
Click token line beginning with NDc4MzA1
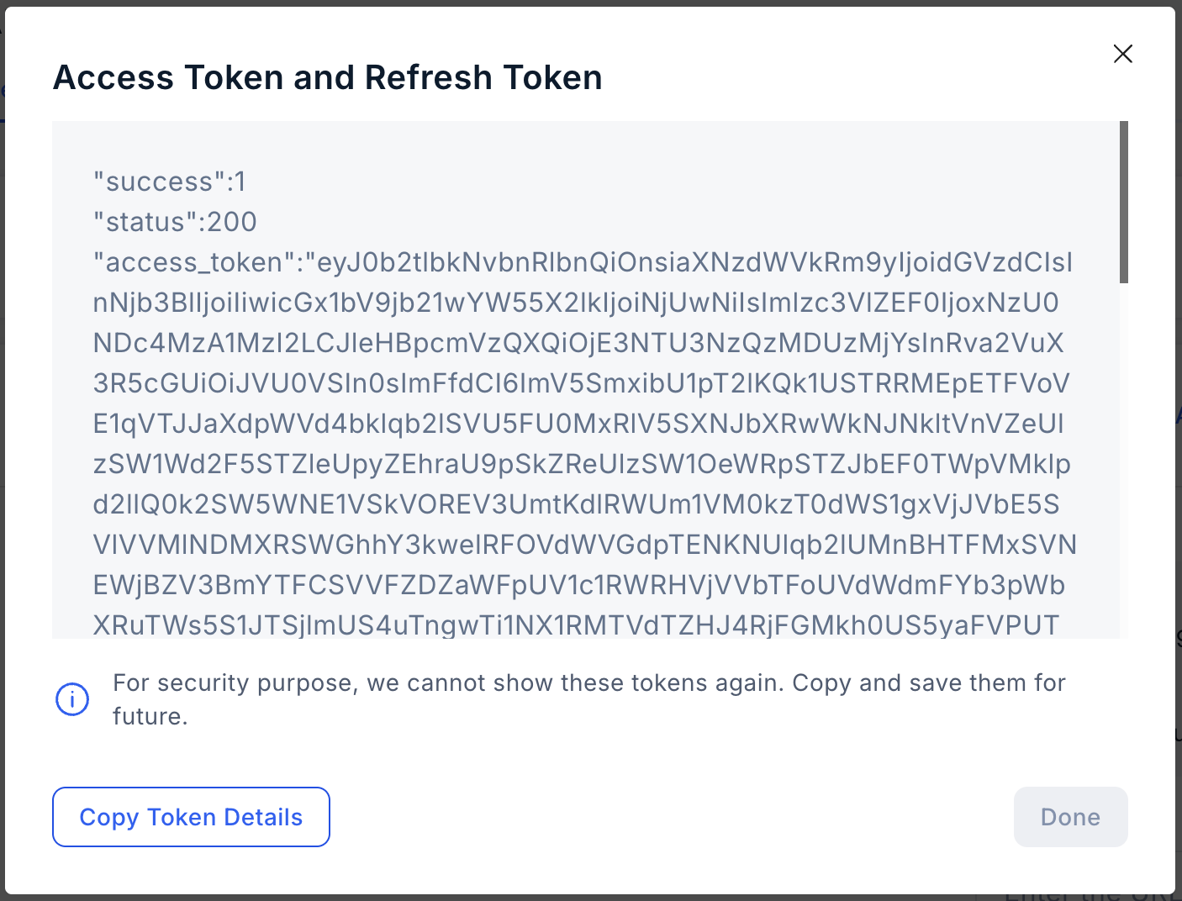click(x=578, y=343)
